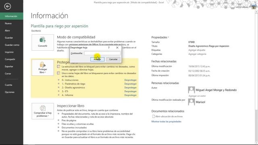Click the lock icon beside sheets warning
258x145 pixels.
click(x=58, y=73)
